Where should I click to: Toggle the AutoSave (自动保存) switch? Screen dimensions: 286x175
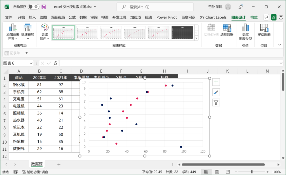click(x=33, y=7)
